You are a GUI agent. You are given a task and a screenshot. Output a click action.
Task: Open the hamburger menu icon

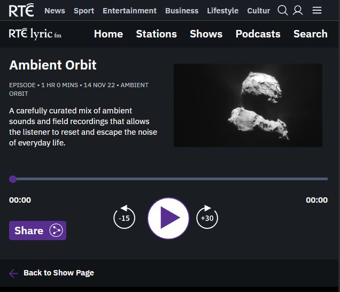click(x=317, y=10)
